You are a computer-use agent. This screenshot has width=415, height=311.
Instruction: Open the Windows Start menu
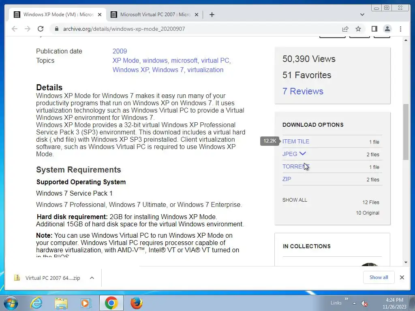11,303
